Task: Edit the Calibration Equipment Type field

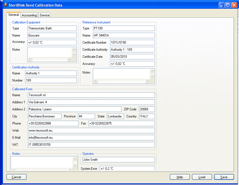Action: (52, 28)
